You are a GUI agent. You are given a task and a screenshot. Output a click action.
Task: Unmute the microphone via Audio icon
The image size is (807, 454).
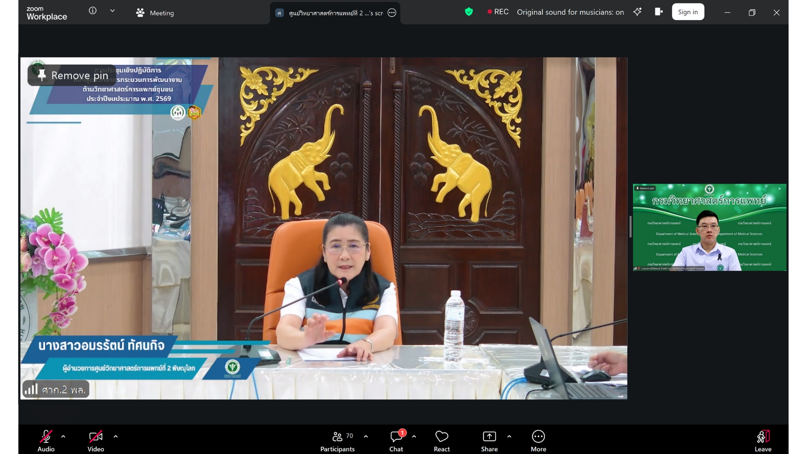click(46, 437)
